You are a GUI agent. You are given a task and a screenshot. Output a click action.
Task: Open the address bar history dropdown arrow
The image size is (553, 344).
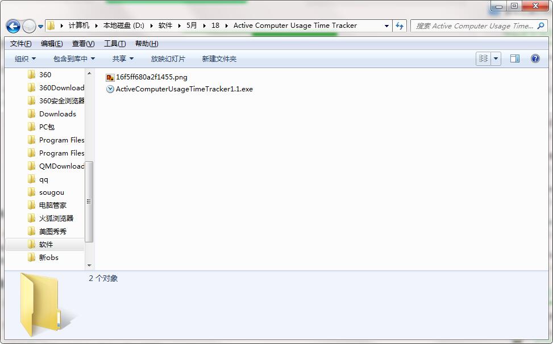click(x=386, y=26)
